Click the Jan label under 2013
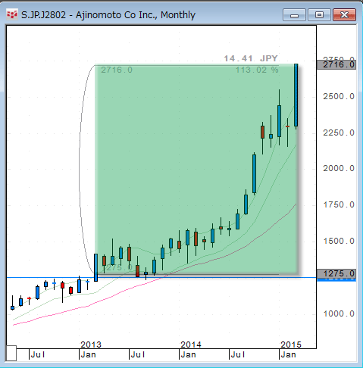 [x=88, y=355]
